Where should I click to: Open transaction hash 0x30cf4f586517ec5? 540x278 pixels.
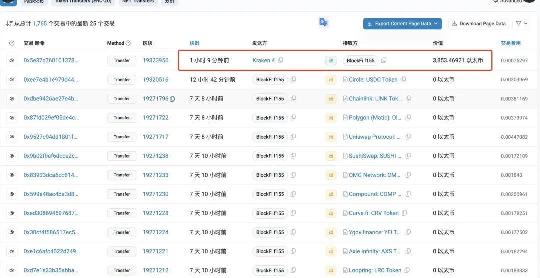(x=51, y=232)
